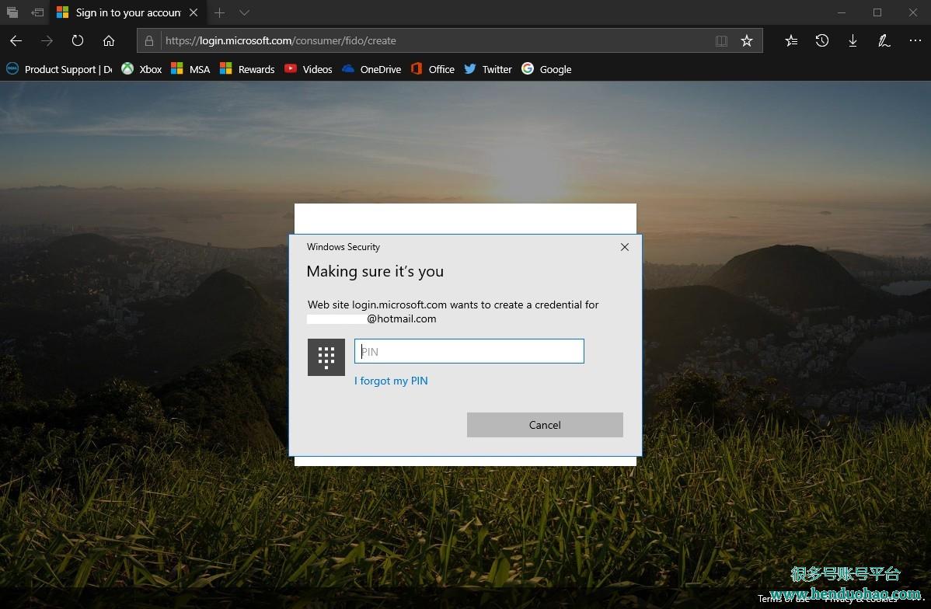
Task: Open the Twitter bookmark
Action: coord(488,69)
